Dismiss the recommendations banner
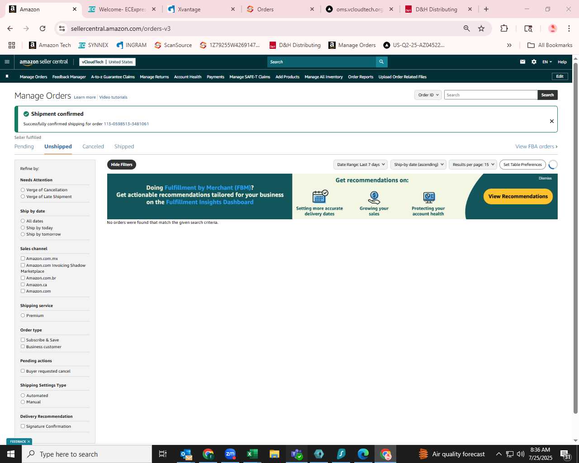This screenshot has width=579, height=463. [545, 178]
